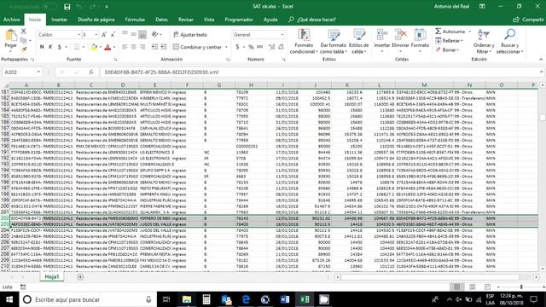Click the Save icon in title bar
The image size is (546, 307).
[x=67, y=7]
